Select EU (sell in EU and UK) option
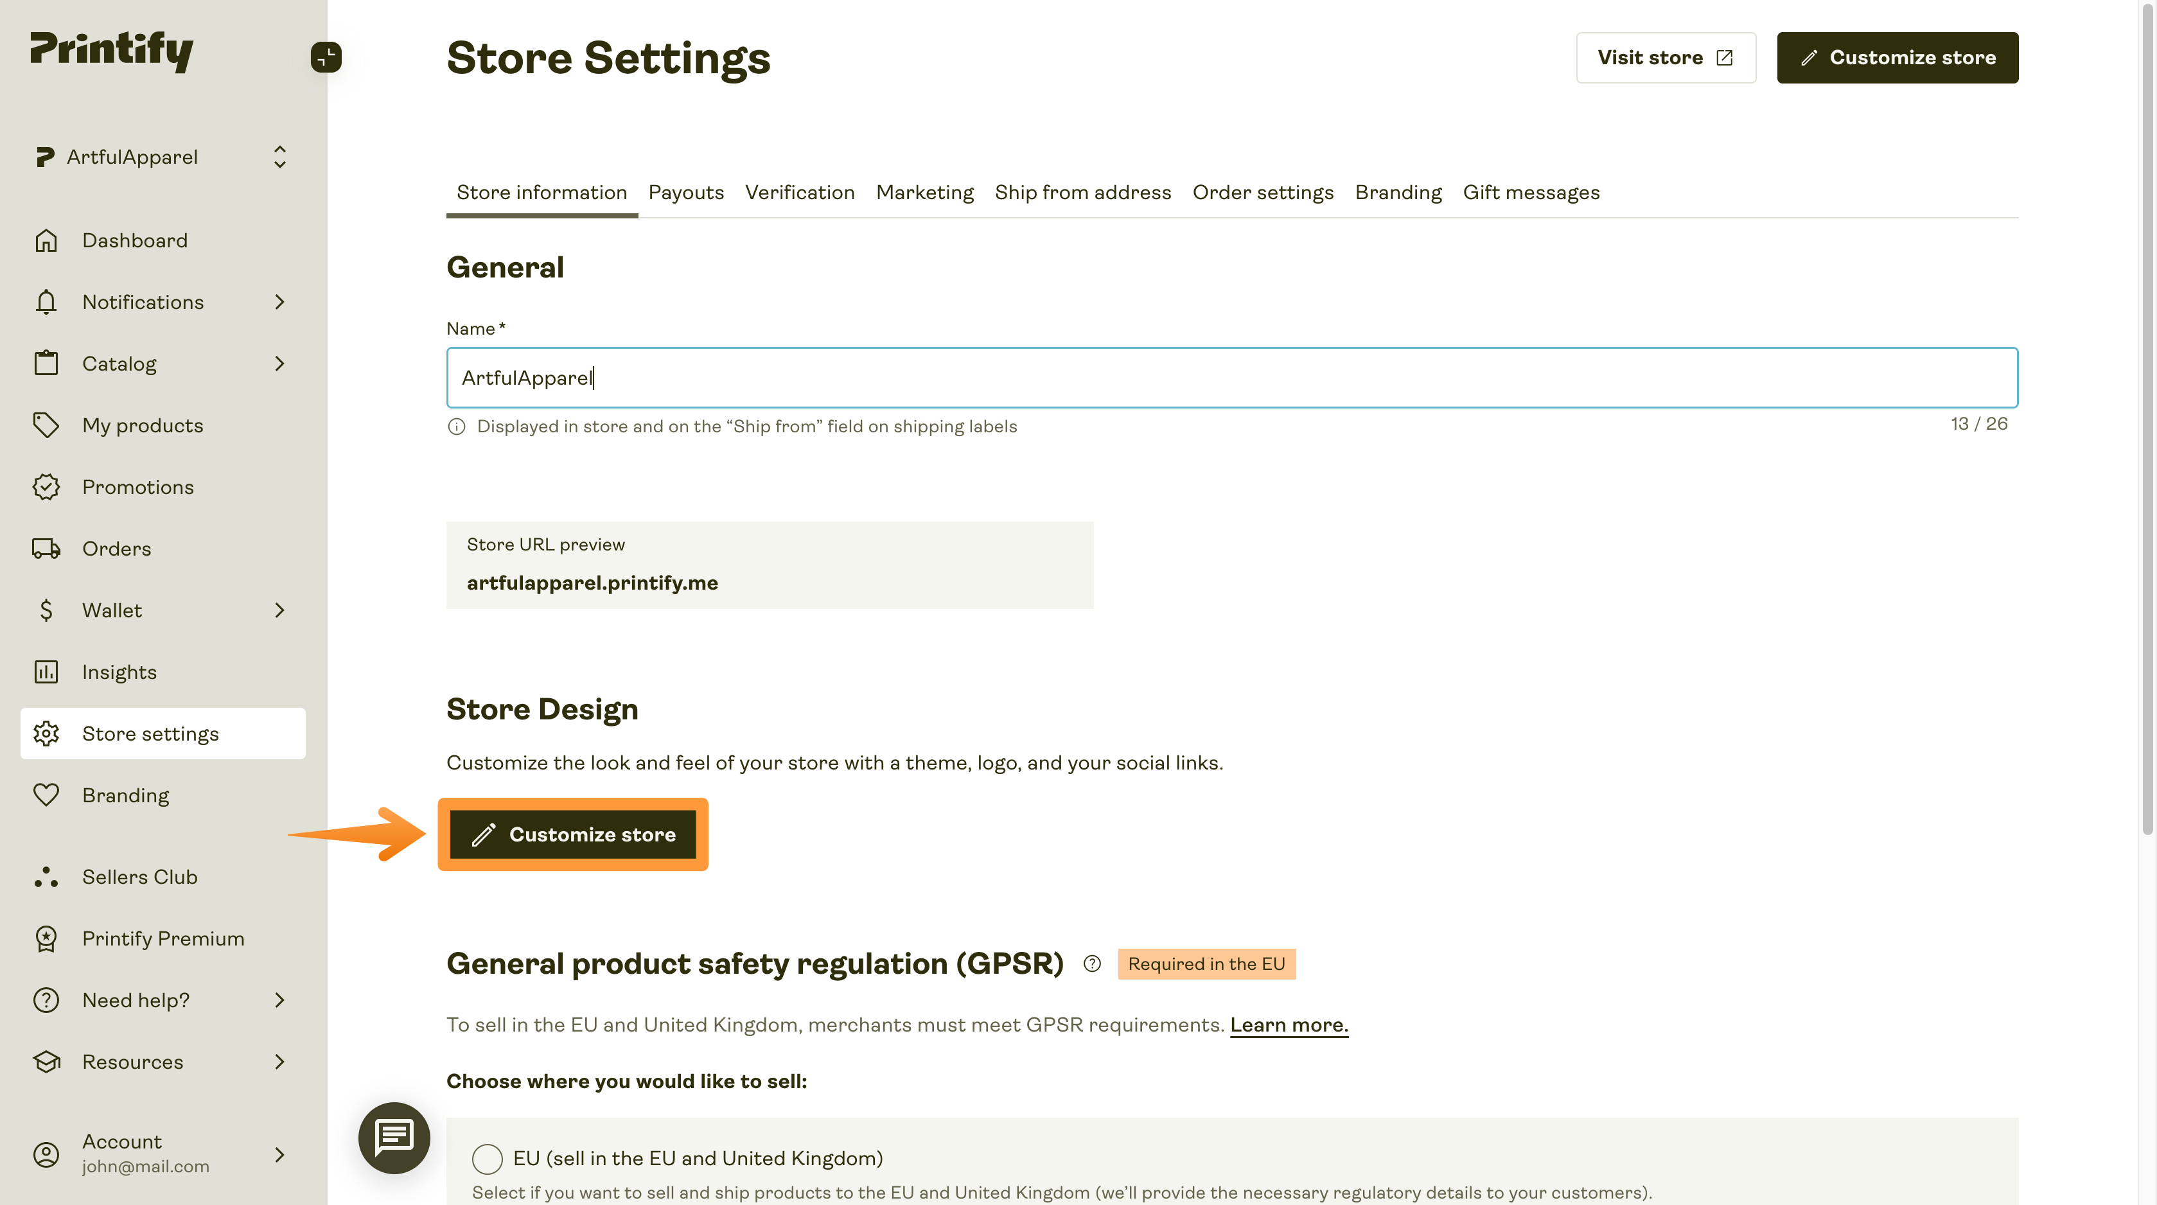The height and width of the screenshot is (1205, 2157). click(488, 1158)
